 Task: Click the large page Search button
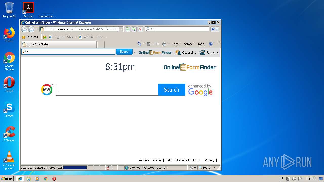172,90
